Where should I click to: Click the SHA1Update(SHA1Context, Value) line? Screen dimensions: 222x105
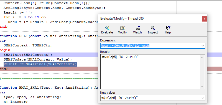click(38, 59)
